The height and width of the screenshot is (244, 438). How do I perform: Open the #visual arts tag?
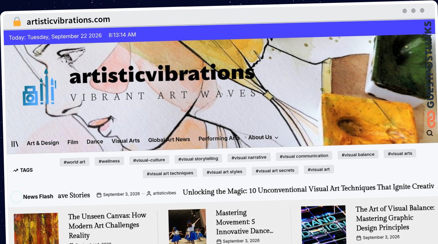pos(400,153)
